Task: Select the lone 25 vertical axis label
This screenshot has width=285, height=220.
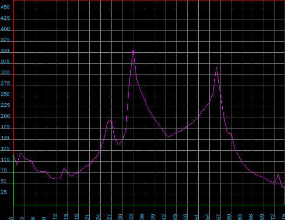Action: click(3, 193)
